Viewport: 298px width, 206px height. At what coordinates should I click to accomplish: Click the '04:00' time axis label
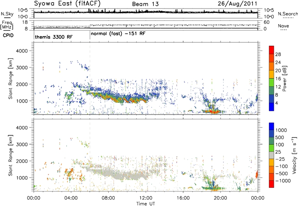click(71, 198)
